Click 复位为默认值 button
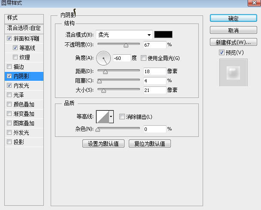 [150, 144]
